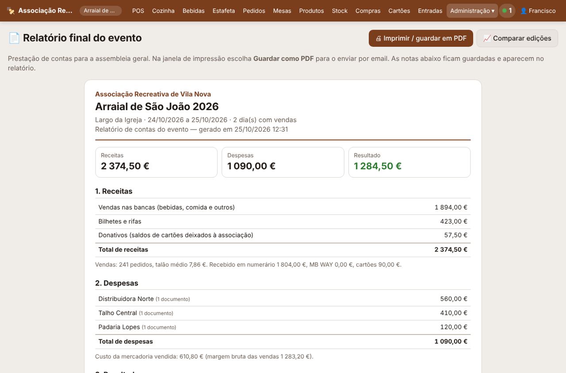Screen dimensions: 566x373
Task: Click the Padaria Lopes expense row
Action: point(283,327)
